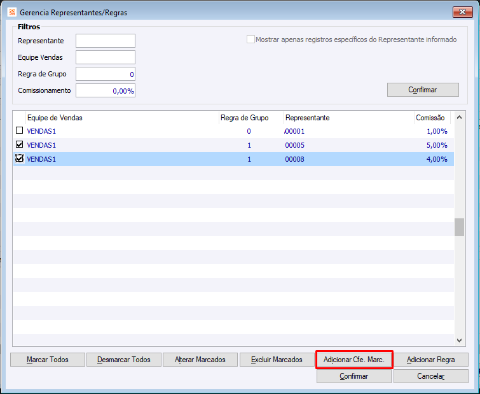
Task: Click Regra de Grupo value 0 for 00001
Action: pyautogui.click(x=249, y=131)
